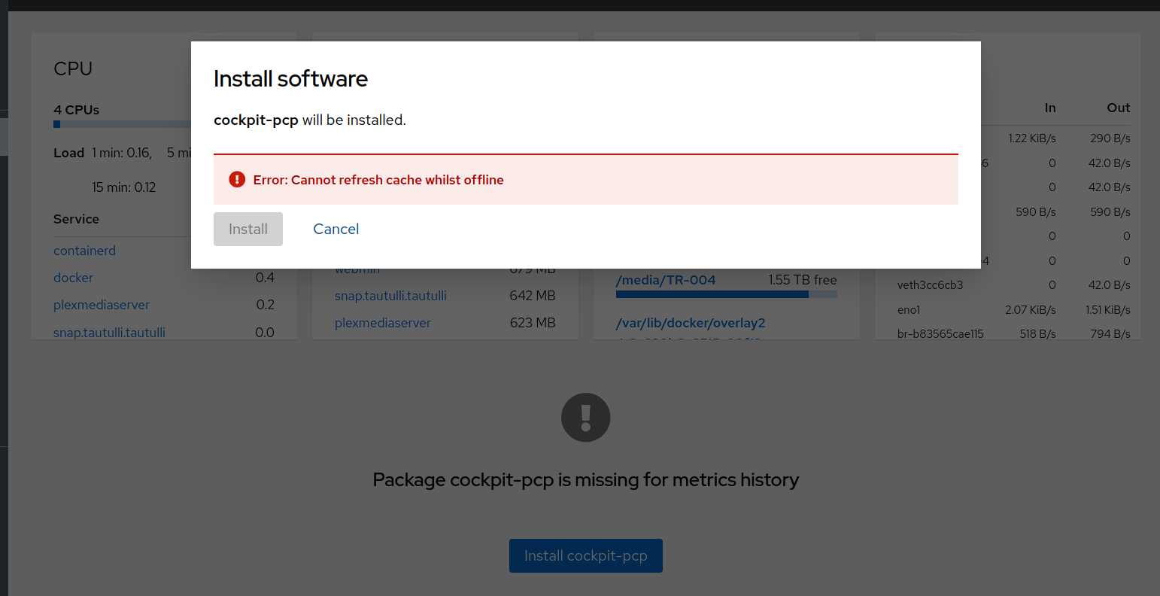Image resolution: width=1160 pixels, height=596 pixels.
Task: Cancel the Install software dialog
Action: 336,229
